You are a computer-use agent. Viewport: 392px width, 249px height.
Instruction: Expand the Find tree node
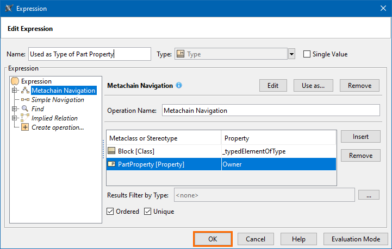tap(15, 109)
